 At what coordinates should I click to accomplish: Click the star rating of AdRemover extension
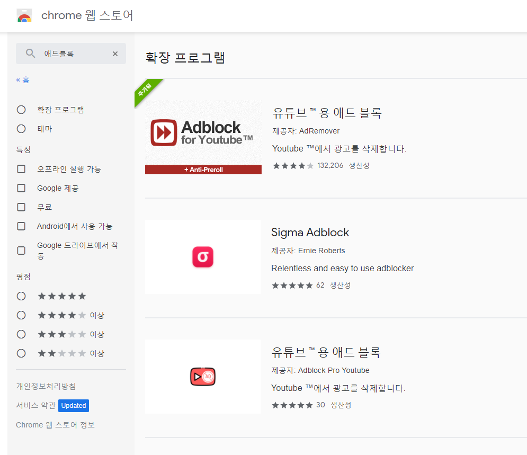coord(293,166)
